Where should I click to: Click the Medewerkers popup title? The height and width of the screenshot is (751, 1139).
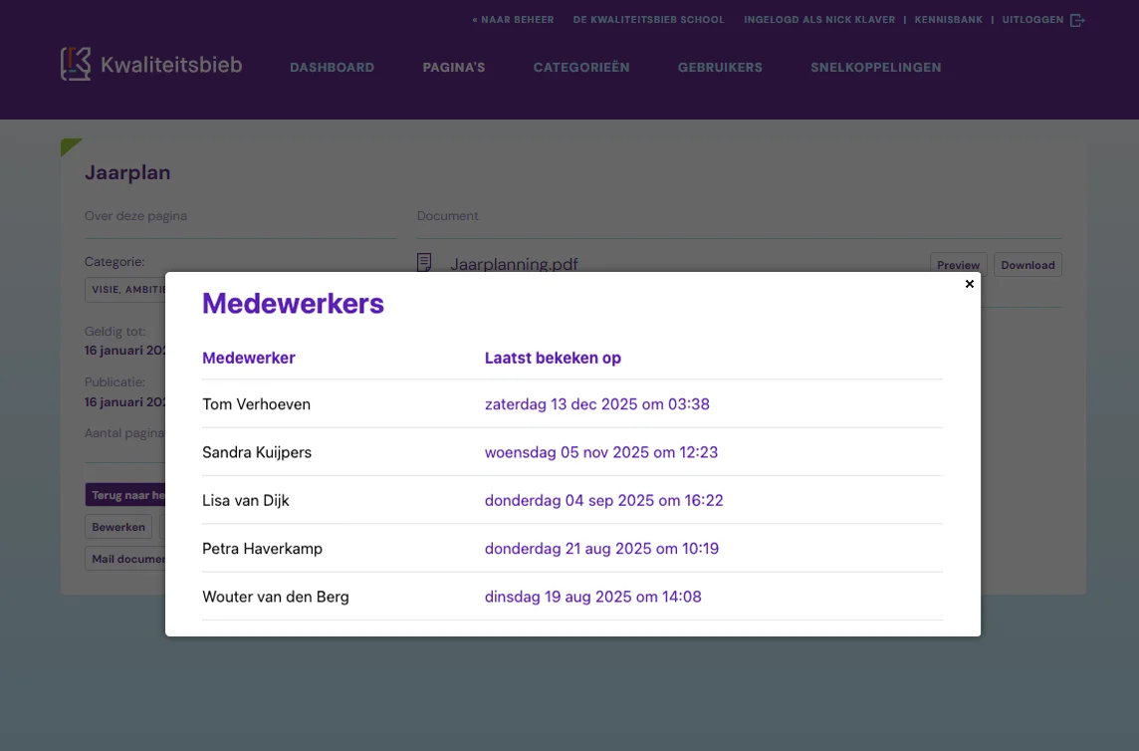pos(293,303)
